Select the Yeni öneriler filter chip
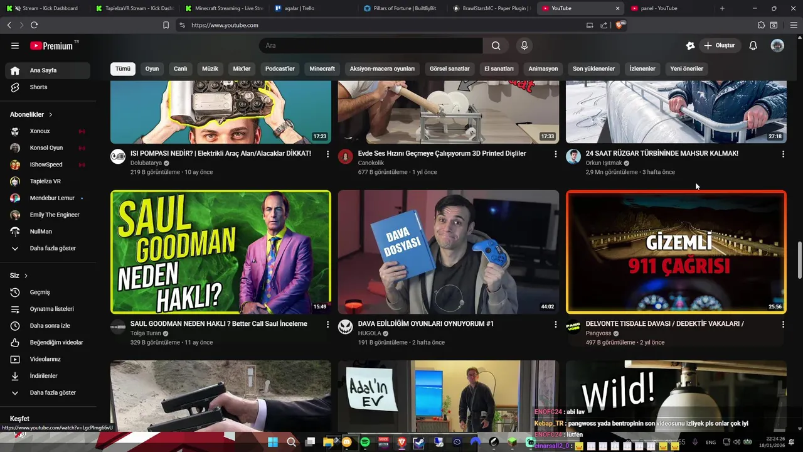The height and width of the screenshot is (452, 803). (686, 68)
